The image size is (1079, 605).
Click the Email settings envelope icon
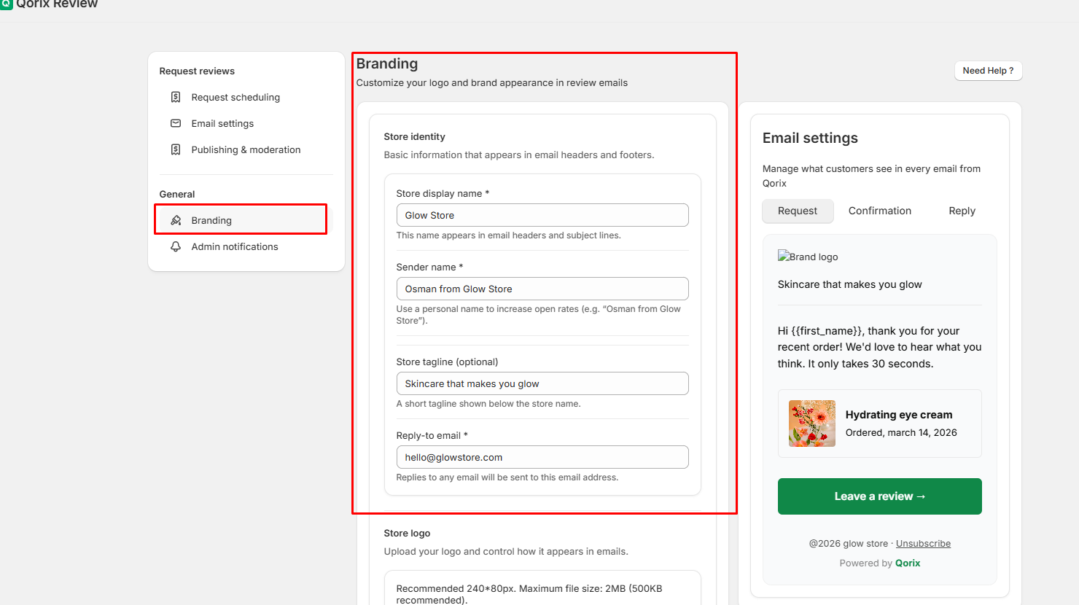(176, 123)
